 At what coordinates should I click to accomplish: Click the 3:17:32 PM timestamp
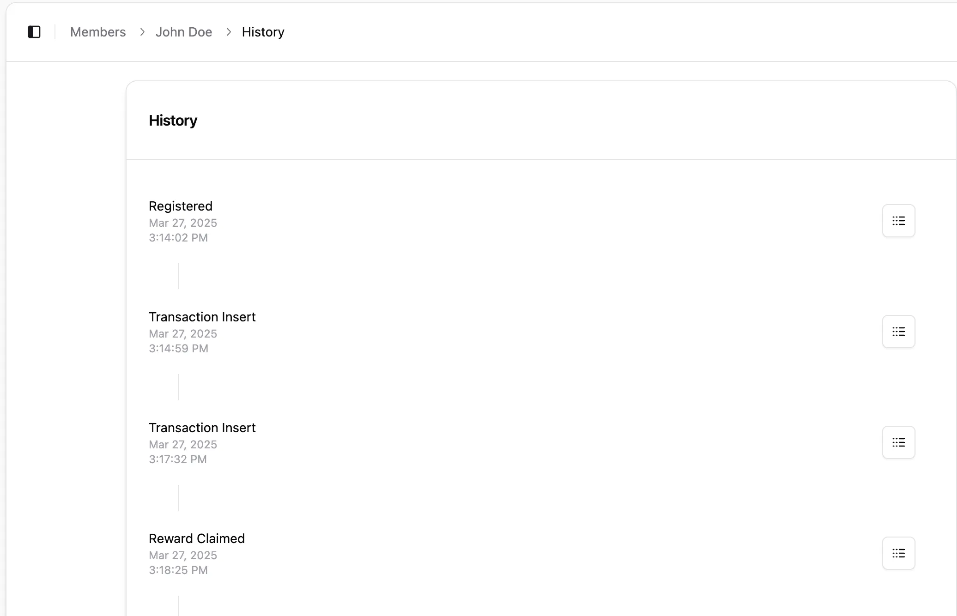[178, 459]
